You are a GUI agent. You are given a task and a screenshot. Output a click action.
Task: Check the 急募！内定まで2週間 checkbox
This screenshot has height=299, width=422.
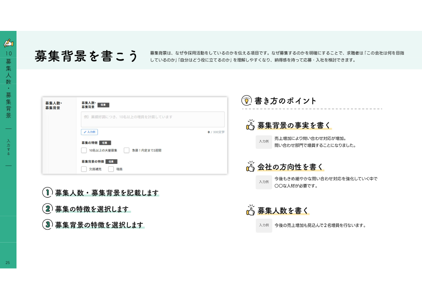point(127,150)
